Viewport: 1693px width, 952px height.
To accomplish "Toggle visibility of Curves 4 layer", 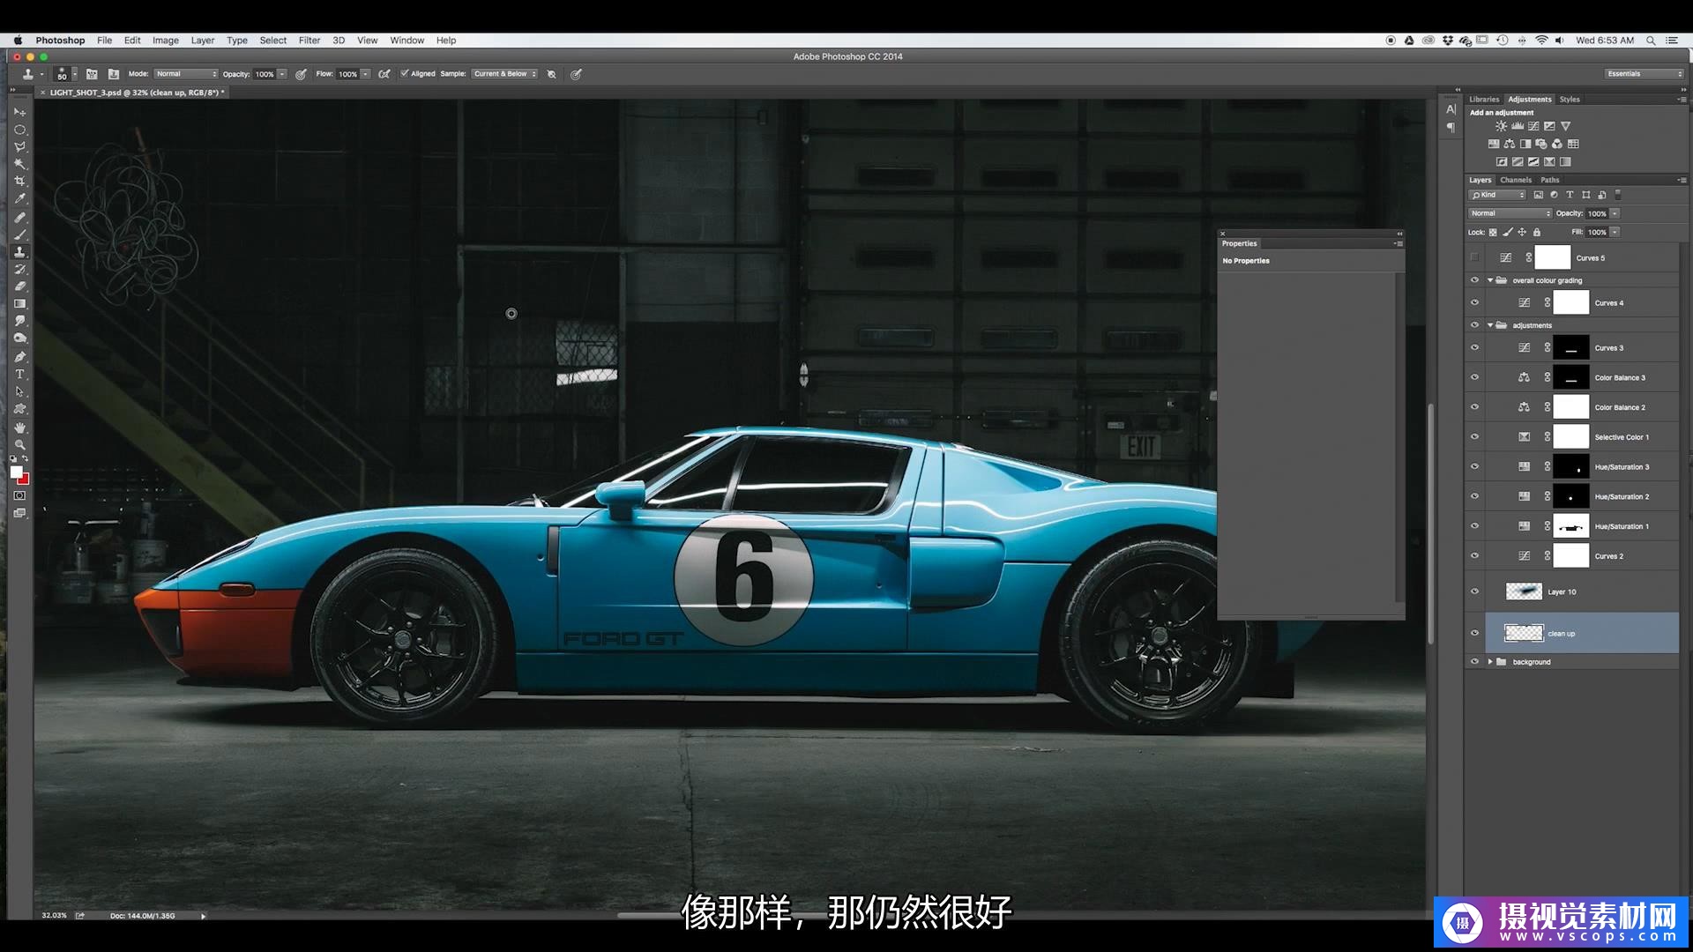I will (x=1474, y=302).
